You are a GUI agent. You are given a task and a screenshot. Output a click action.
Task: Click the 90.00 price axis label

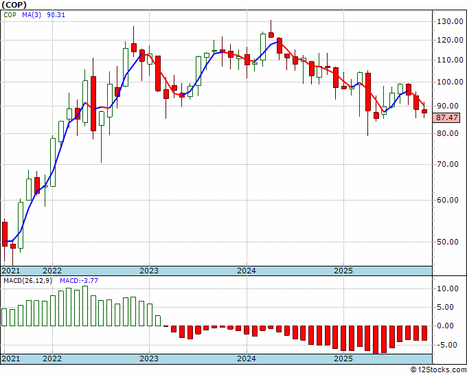448,106
